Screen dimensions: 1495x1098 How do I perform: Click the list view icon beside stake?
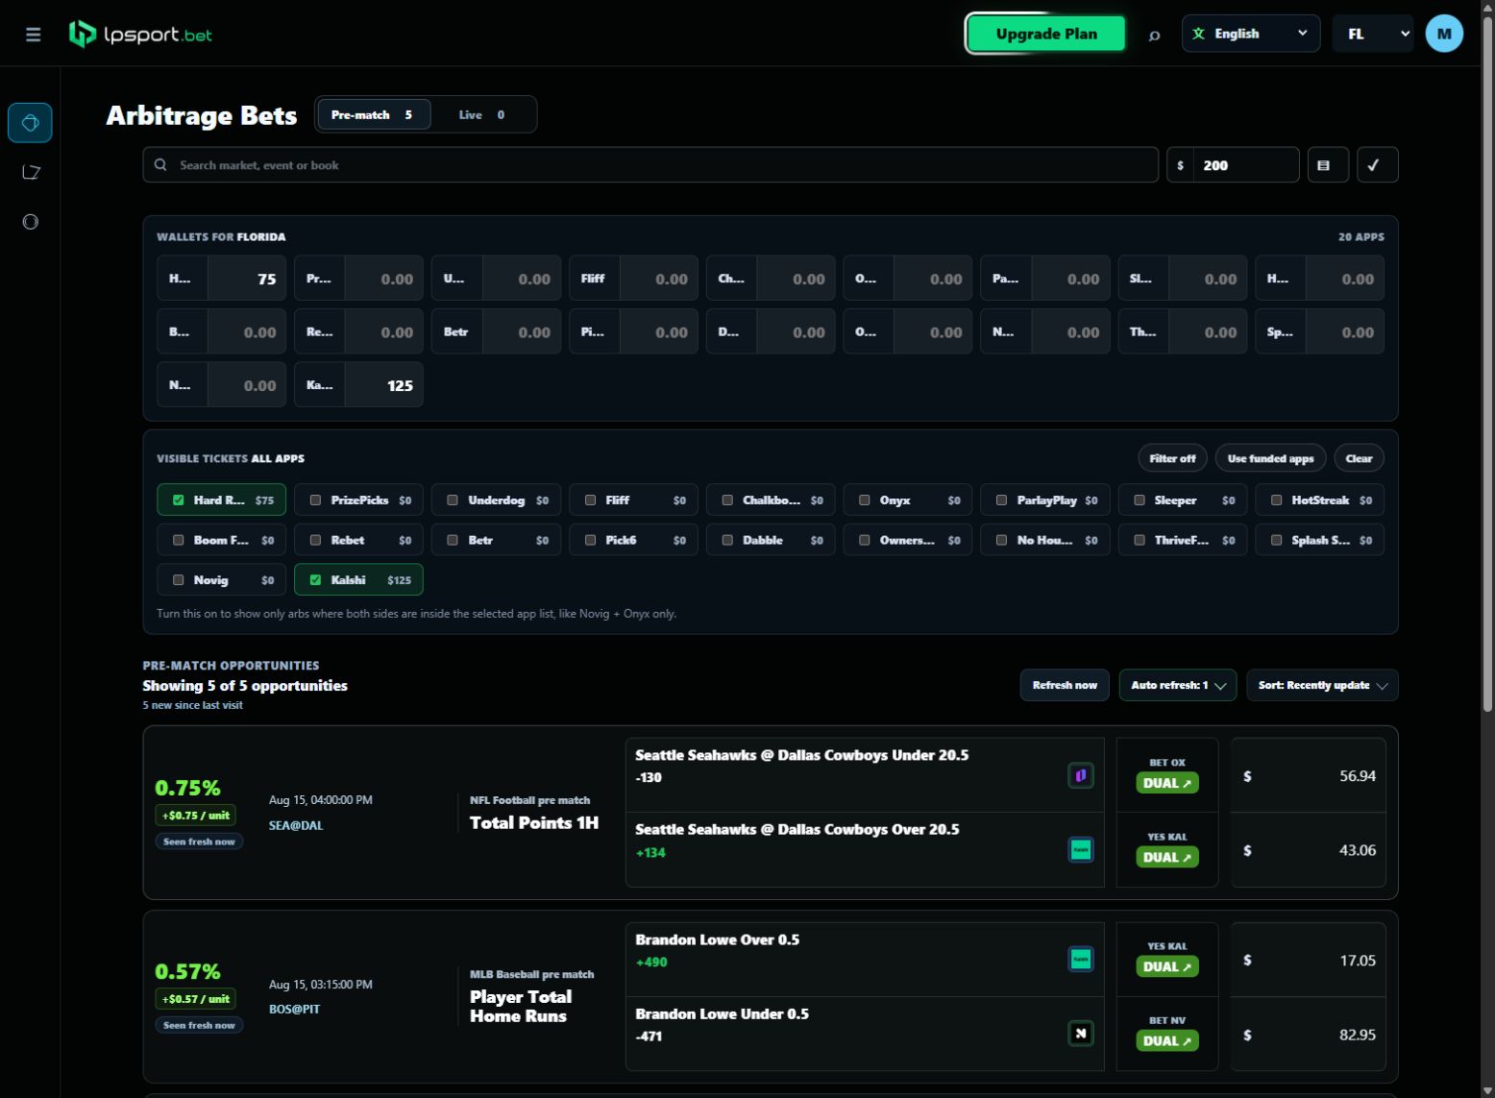coord(1328,165)
